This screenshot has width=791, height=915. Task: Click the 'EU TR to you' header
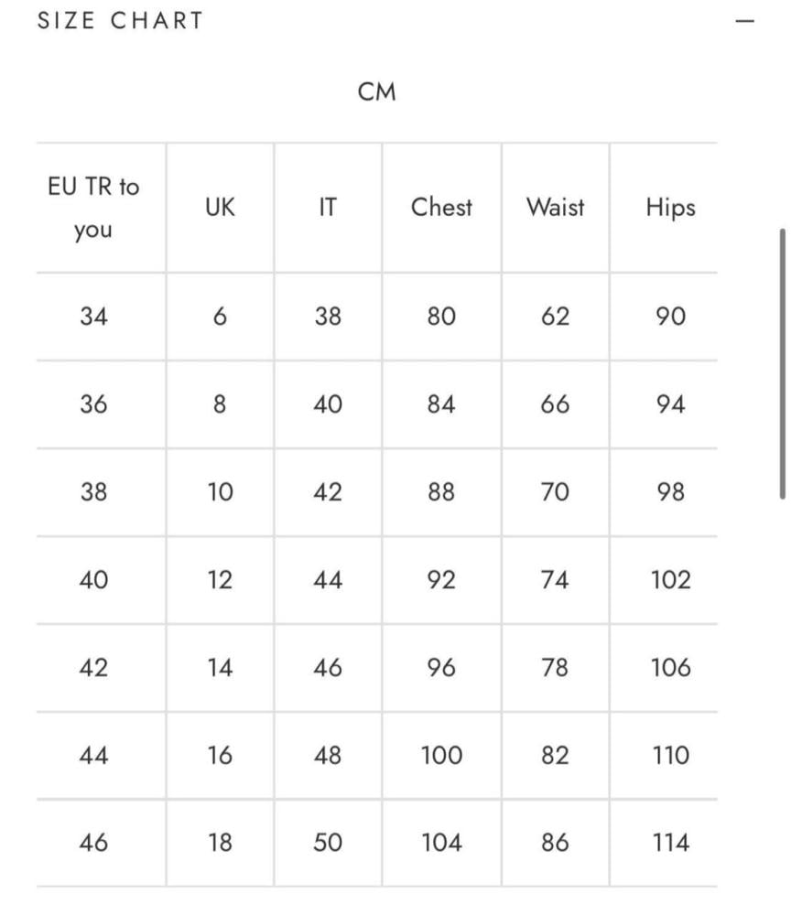93,208
